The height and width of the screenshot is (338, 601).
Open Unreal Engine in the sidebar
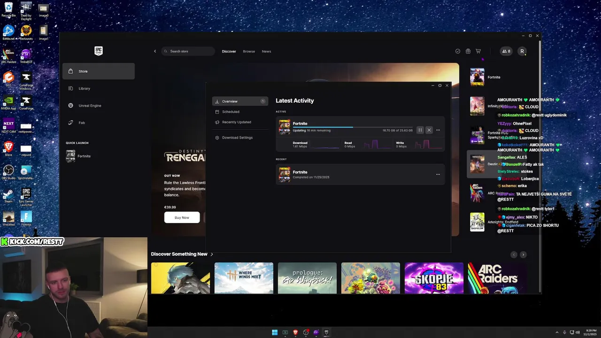coord(99,106)
